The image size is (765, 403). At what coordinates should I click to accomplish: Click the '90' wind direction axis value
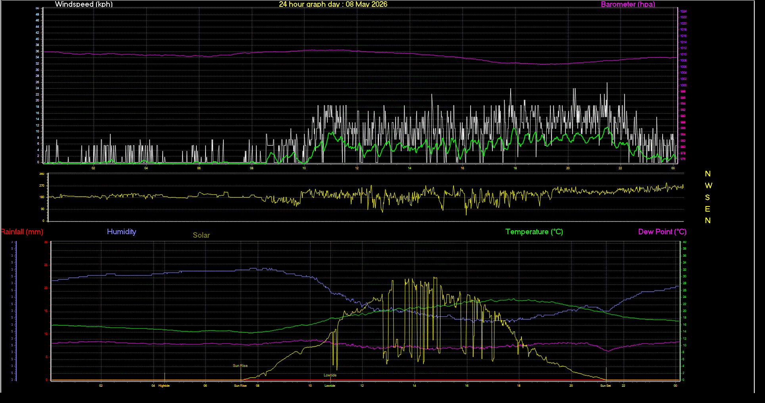point(42,209)
